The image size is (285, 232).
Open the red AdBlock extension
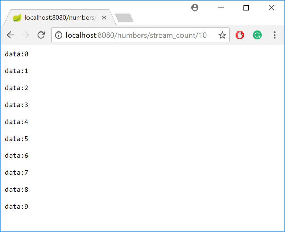tap(240, 35)
